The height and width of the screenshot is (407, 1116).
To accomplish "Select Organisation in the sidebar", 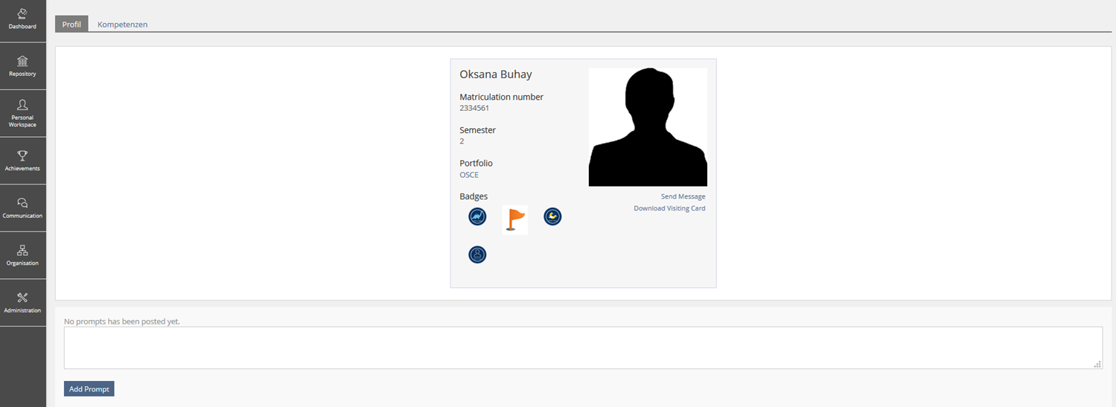I will 22,255.
